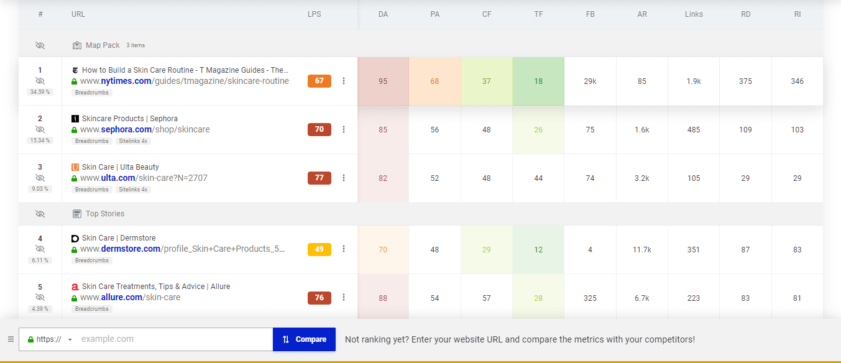841x363 pixels.
Task: Open the dermstore.com profile link
Action: [183, 249]
